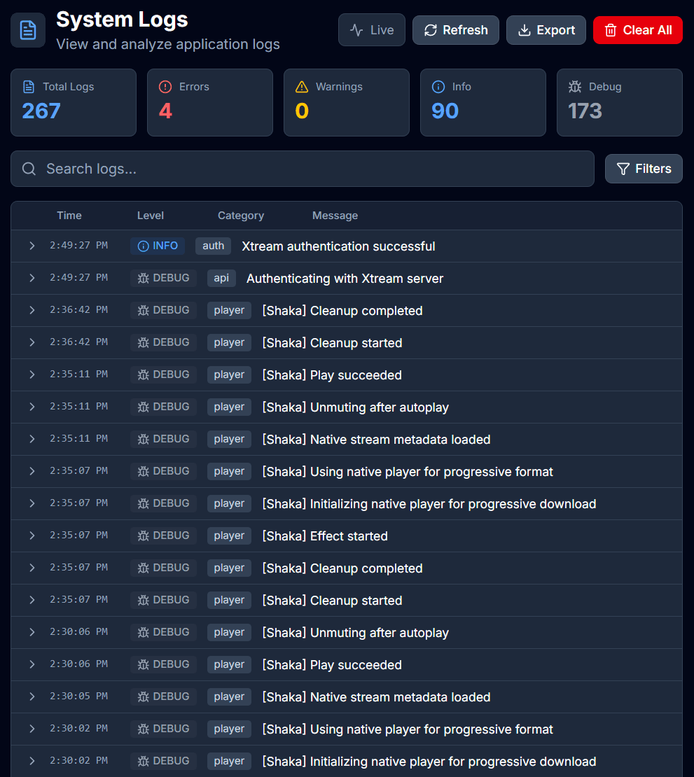This screenshot has height=777, width=694.
Task: Toggle the INFO level badge on the auth entry
Action: coord(157,246)
